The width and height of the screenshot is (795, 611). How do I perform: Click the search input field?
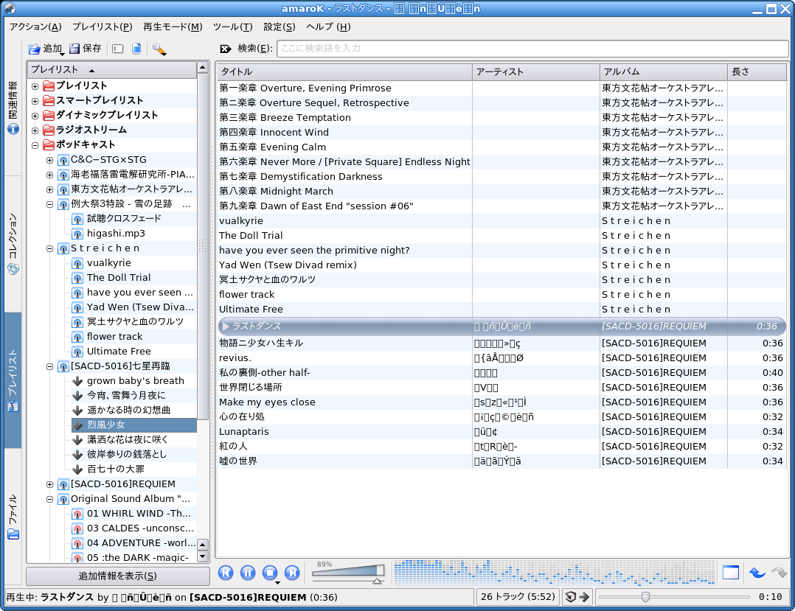click(x=532, y=48)
